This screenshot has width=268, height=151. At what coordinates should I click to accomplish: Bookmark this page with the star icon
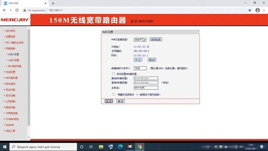point(250,10)
